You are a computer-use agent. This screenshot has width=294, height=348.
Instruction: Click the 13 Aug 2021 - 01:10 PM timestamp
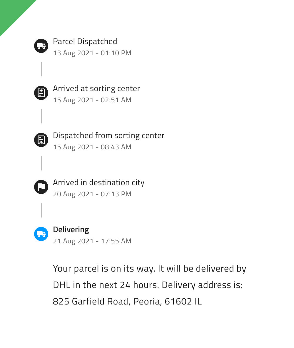pos(92,53)
